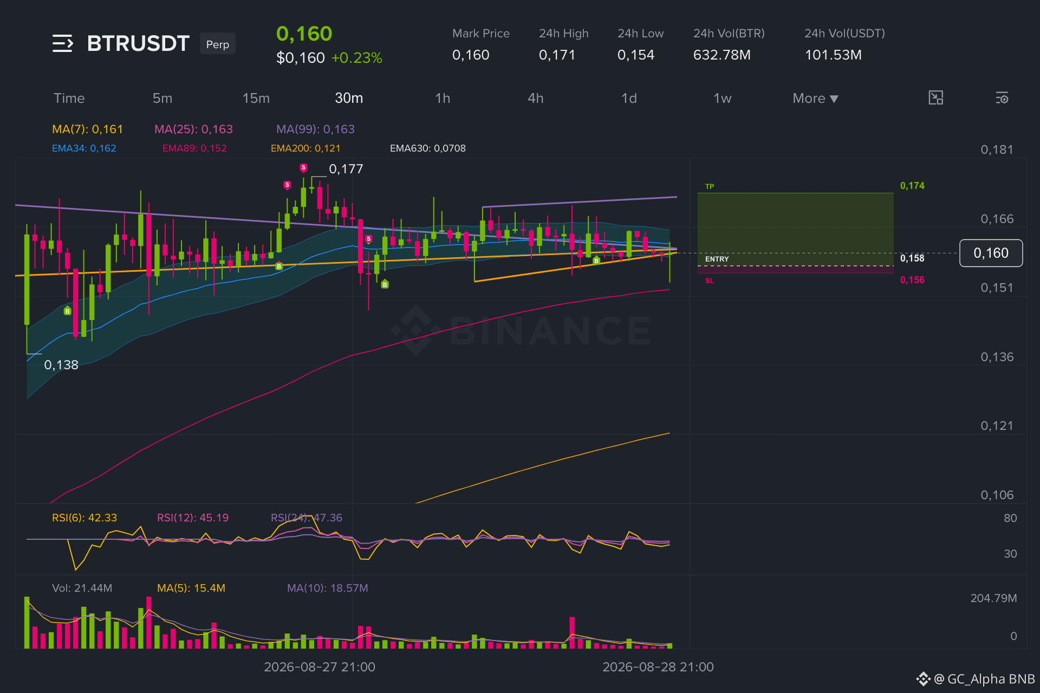Select the 30m interval tab

(x=349, y=98)
